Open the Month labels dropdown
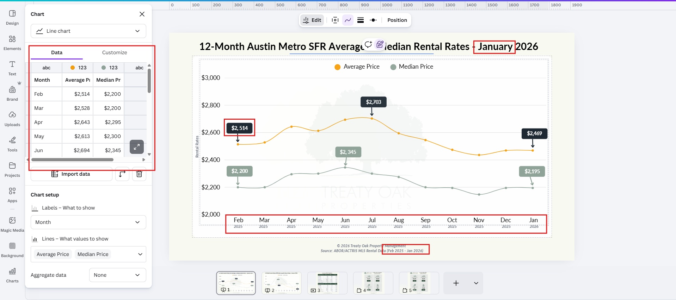The image size is (676, 300). (88, 222)
